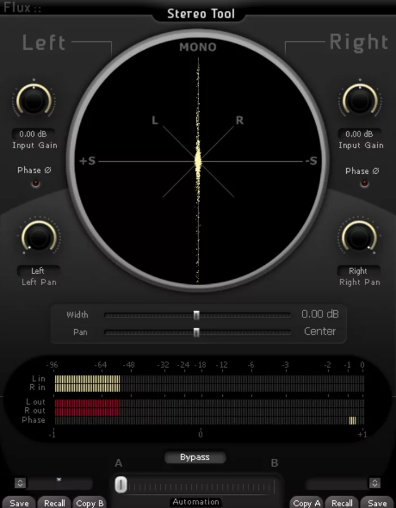Click the Flux logo in top corner
396x508 pixels.
point(22,8)
